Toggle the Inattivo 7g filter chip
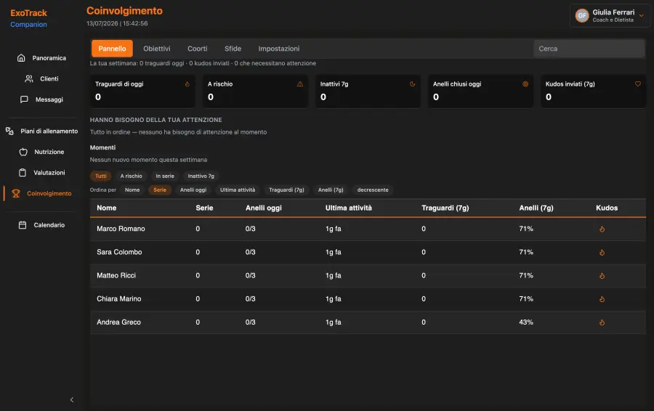Viewport: 654px width, 411px height. (x=201, y=176)
